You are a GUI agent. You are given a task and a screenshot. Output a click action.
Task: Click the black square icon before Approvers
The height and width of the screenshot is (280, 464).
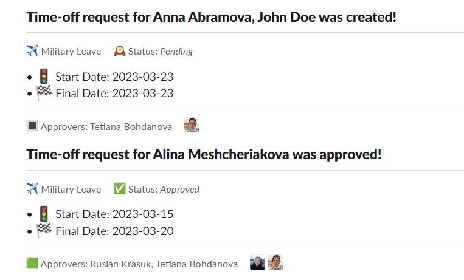32,126
